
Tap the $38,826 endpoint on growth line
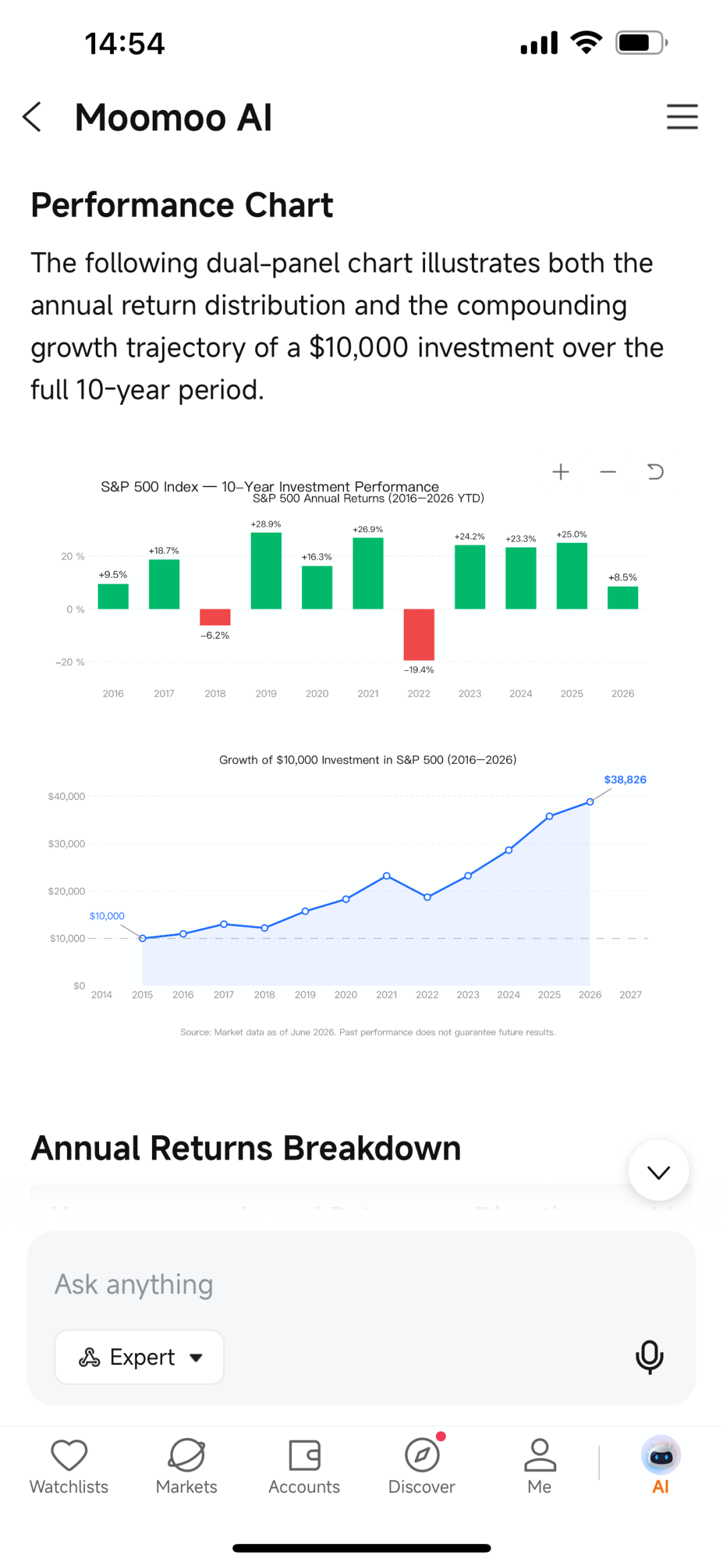590,801
